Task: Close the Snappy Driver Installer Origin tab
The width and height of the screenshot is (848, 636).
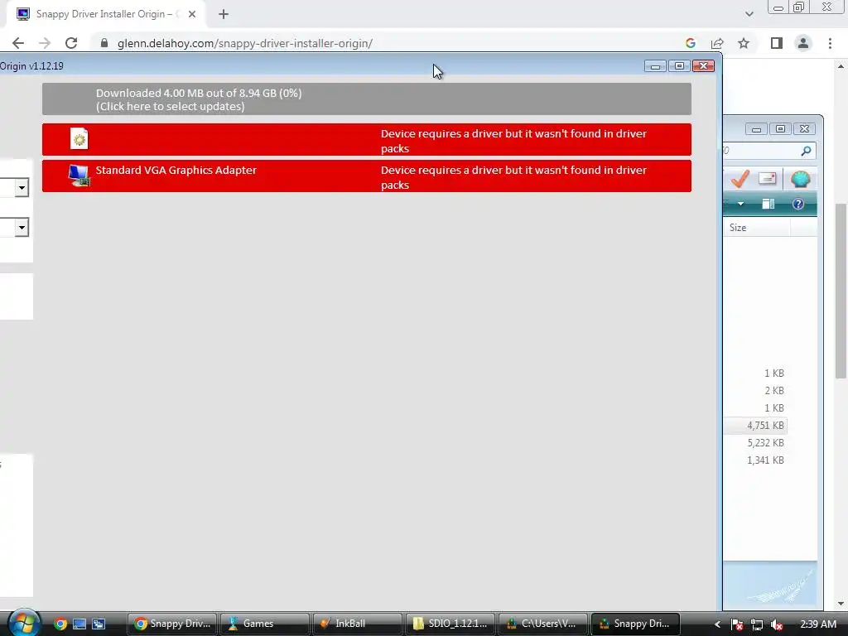Action: [192, 14]
